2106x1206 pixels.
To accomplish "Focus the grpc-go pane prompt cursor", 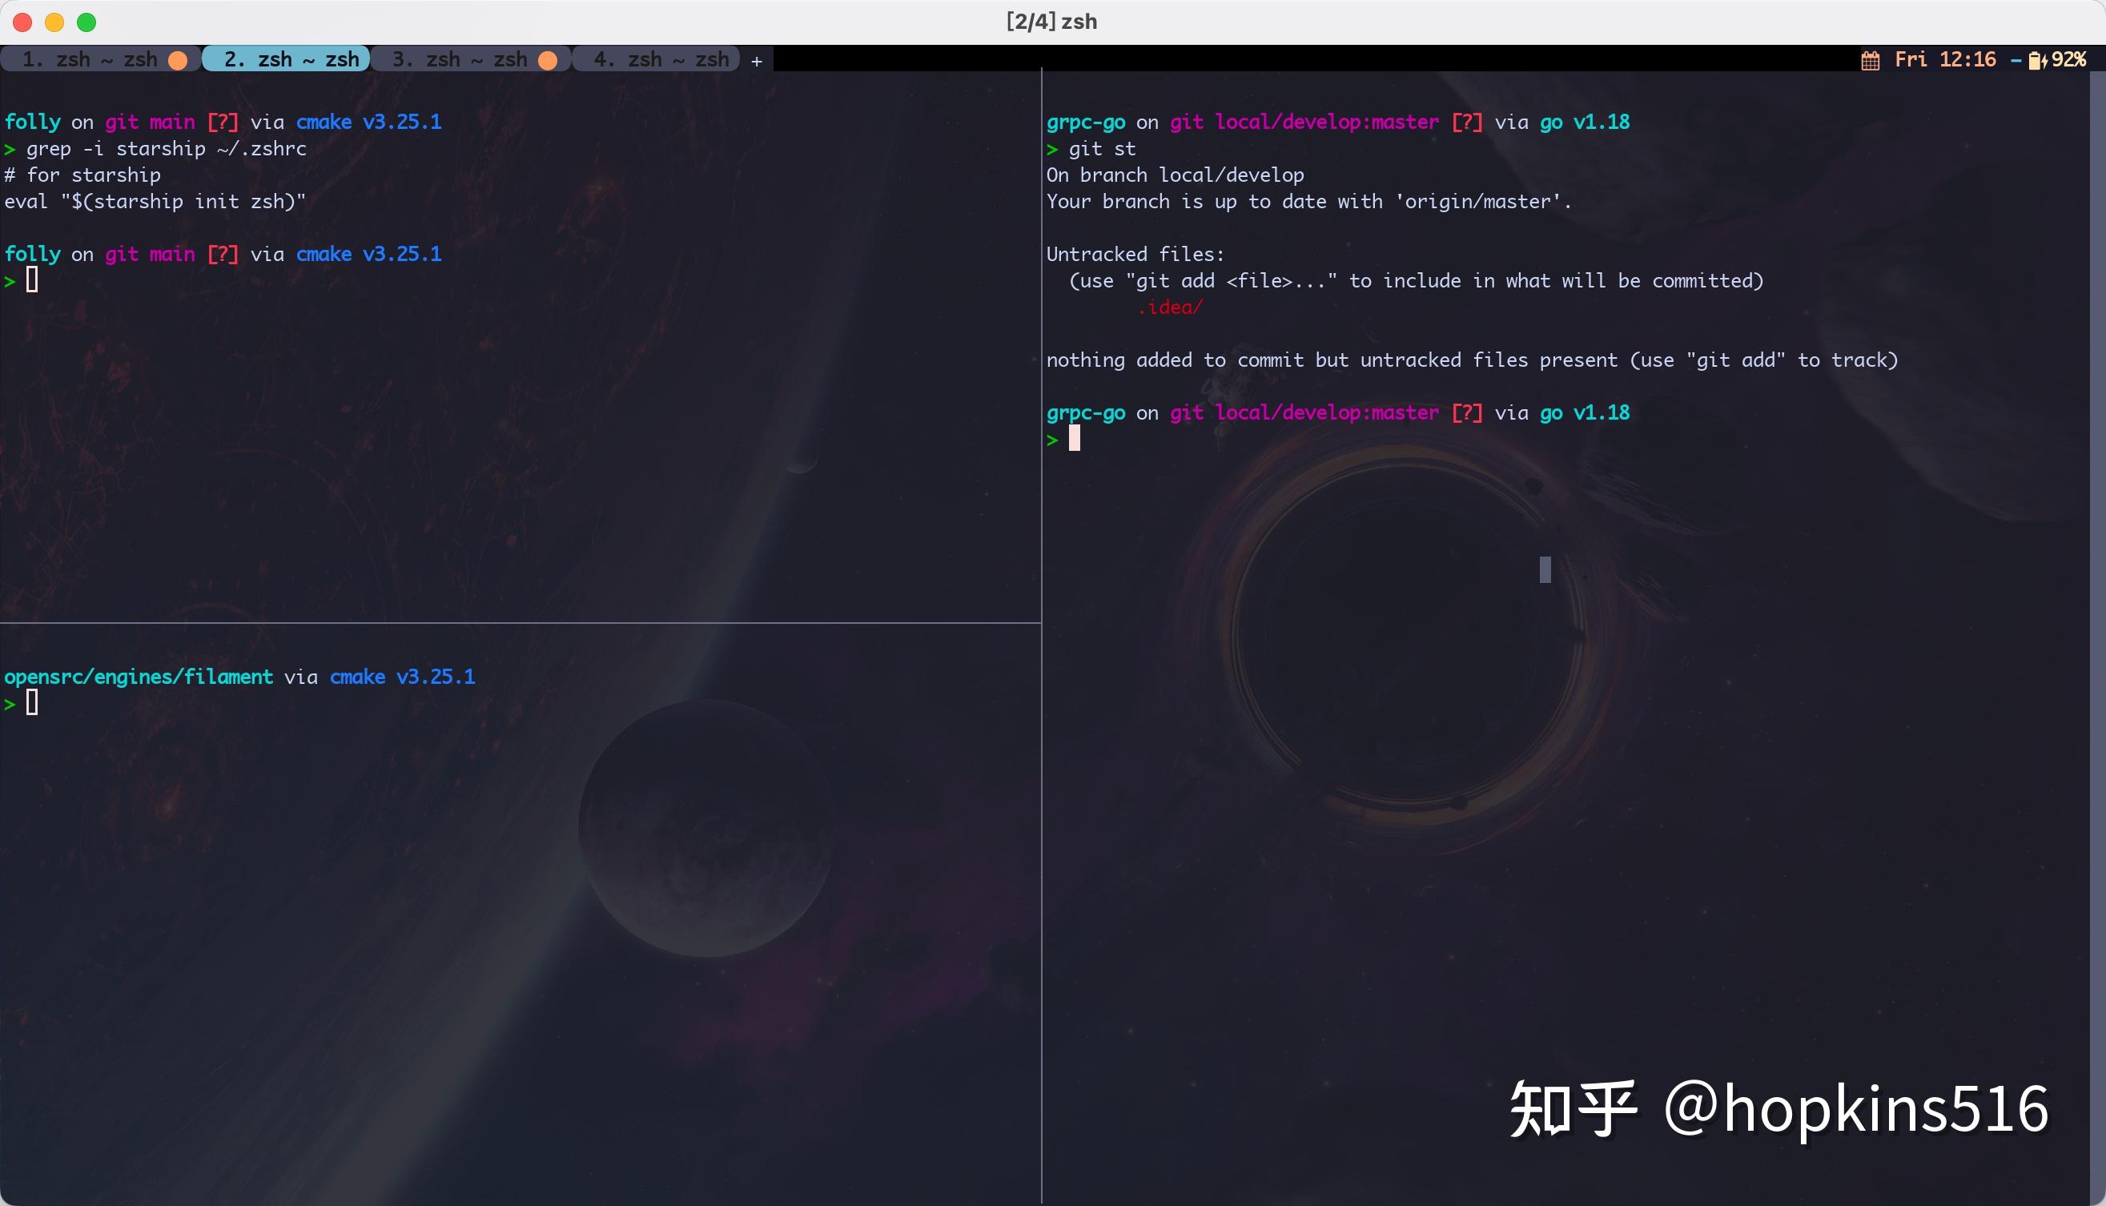I will pos(1074,439).
